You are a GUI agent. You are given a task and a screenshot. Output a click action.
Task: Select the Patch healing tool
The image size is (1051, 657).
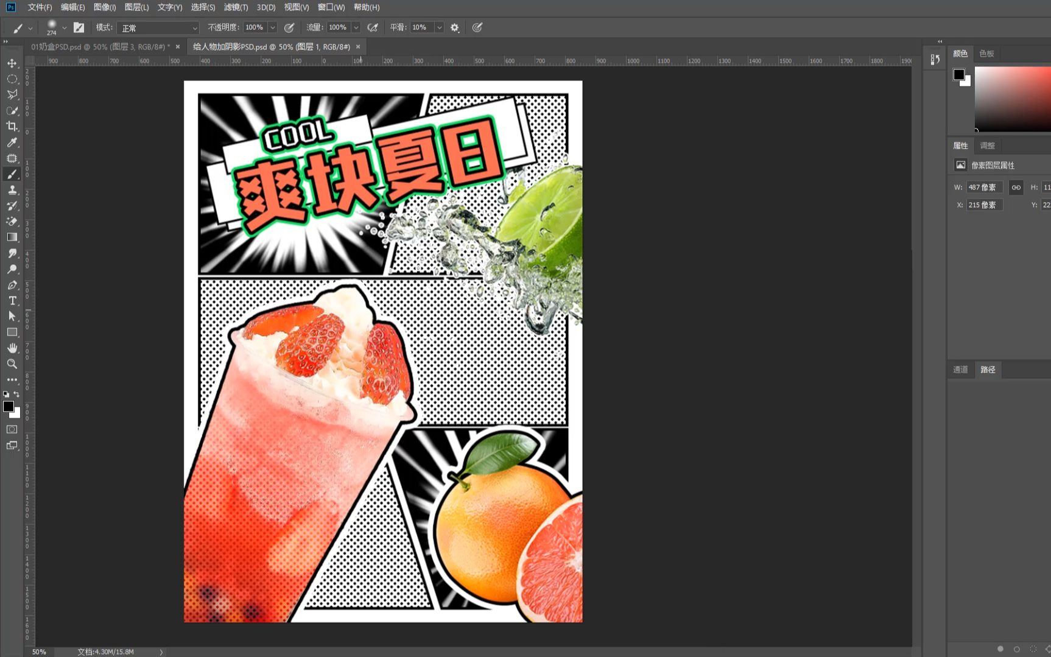tap(12, 158)
